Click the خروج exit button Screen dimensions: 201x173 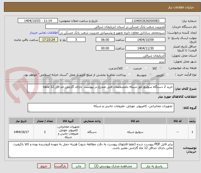tap(44, 166)
